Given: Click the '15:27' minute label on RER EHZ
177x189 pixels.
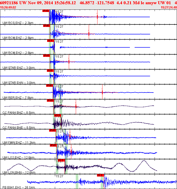Looking at the screenshot, I should coord(59,87).
